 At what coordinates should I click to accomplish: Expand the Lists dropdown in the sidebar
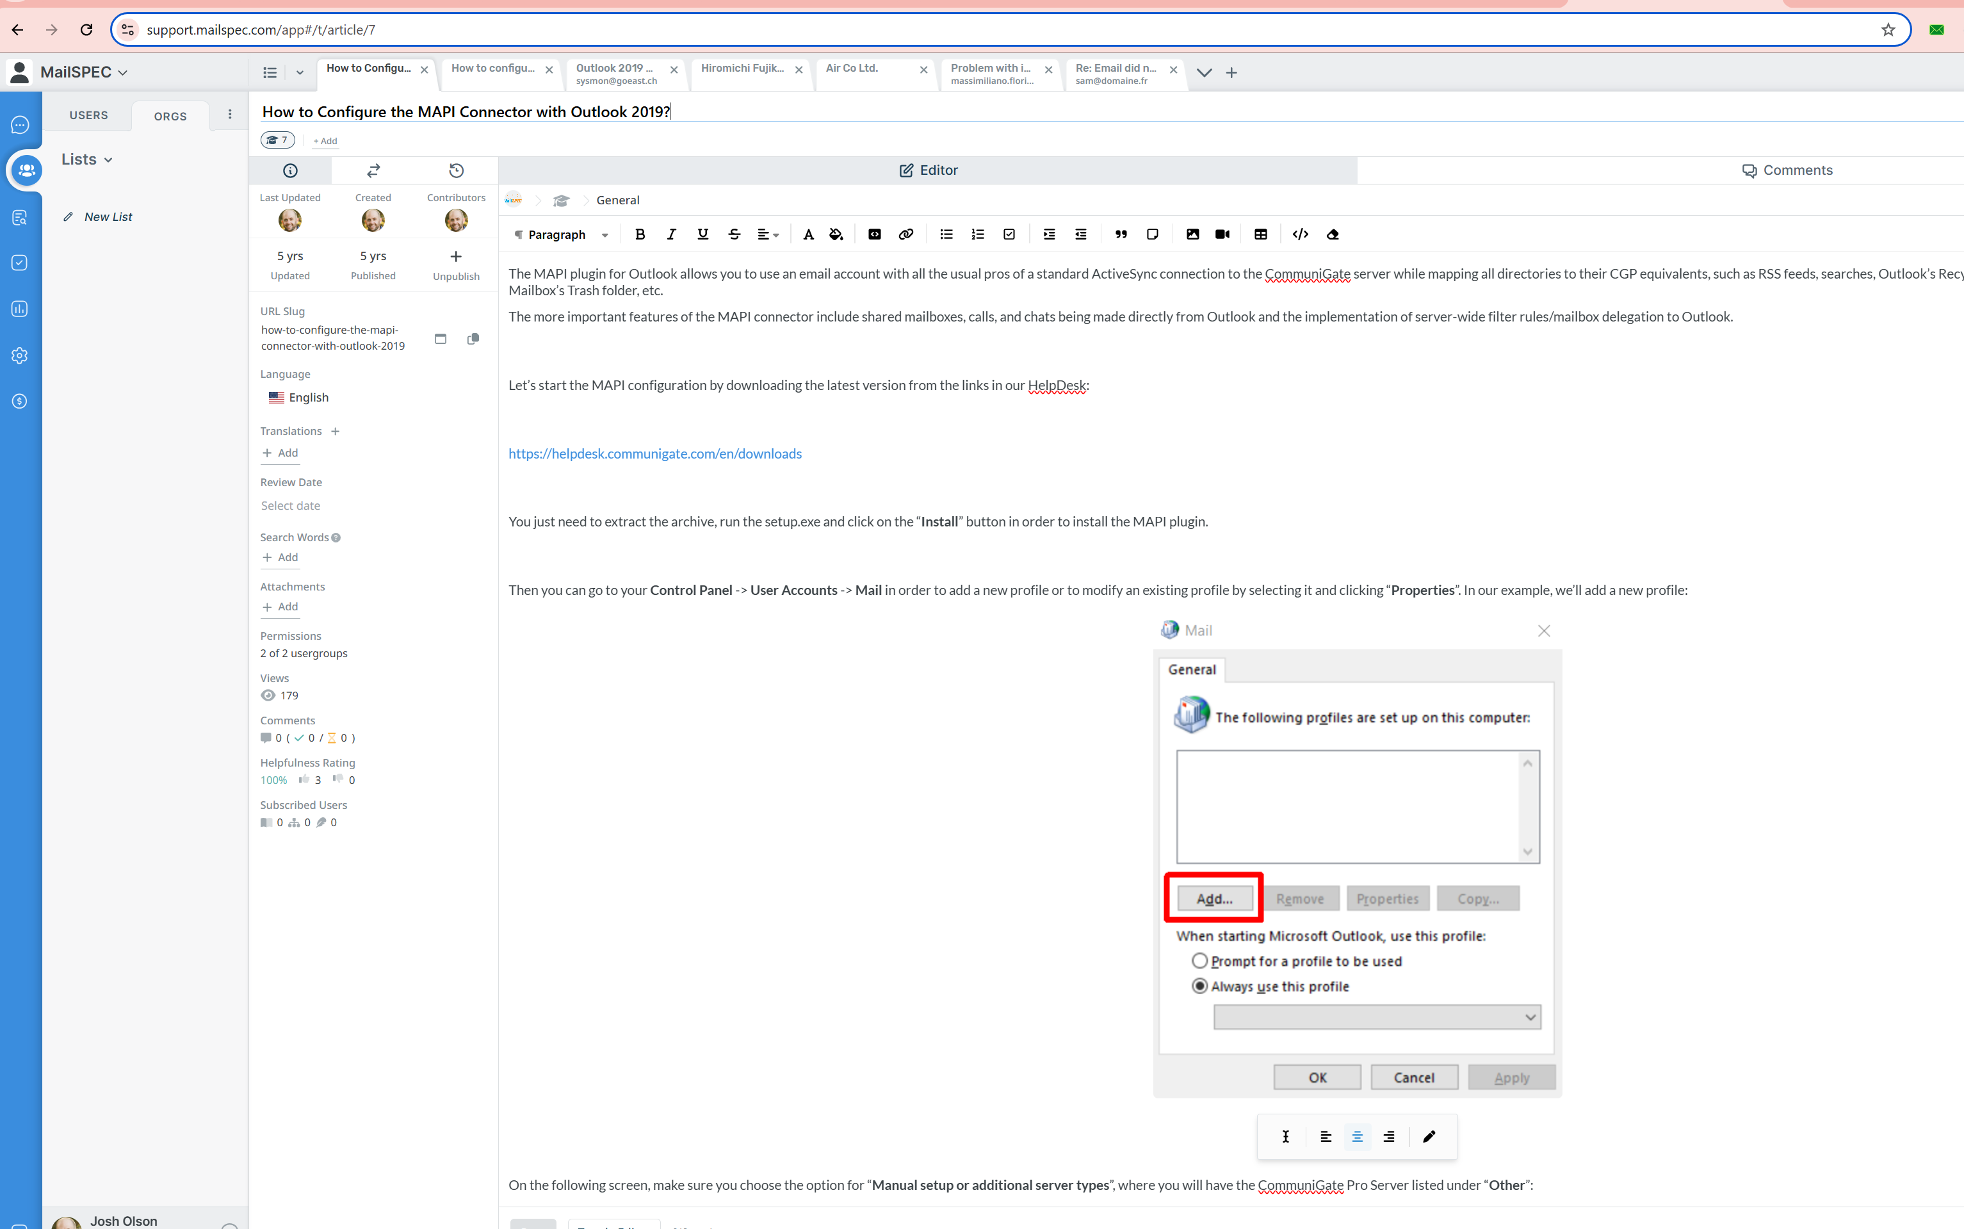(87, 159)
